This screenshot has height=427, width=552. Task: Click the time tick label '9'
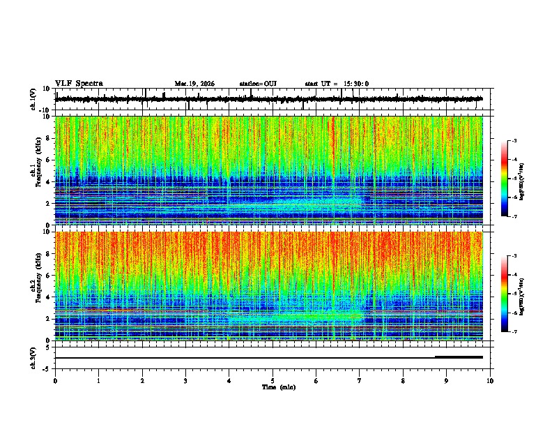[446, 381]
